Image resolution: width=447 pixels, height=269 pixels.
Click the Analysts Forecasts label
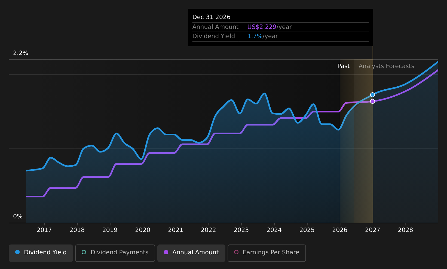tap(386, 66)
